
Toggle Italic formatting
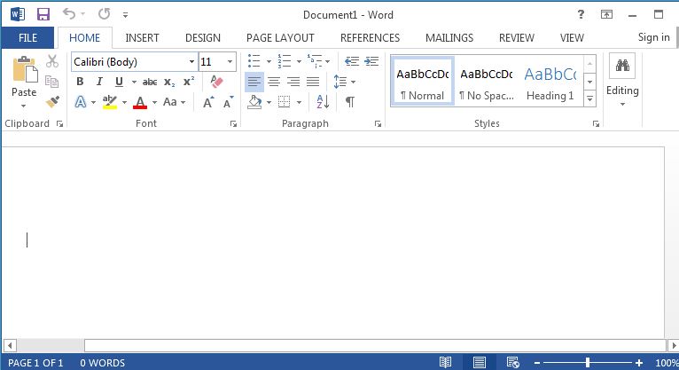99,82
